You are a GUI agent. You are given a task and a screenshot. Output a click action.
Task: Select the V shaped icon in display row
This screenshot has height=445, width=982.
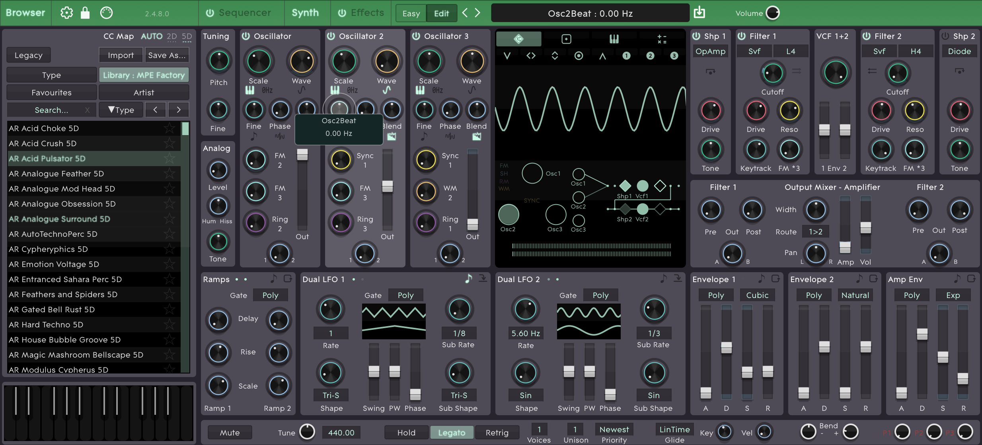tap(507, 56)
